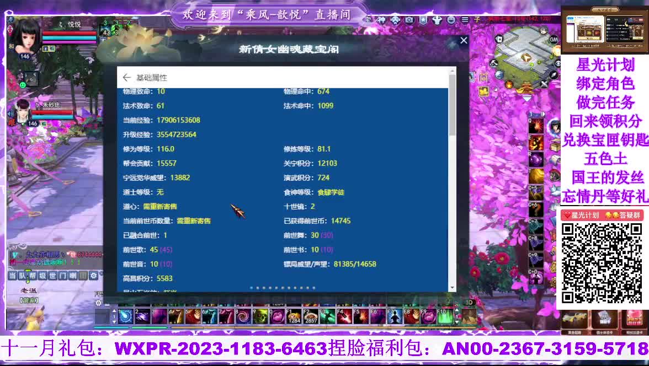Open the globe world map icon by minimap
Image resolution: width=649 pixels, height=366 pixels.
499,75
